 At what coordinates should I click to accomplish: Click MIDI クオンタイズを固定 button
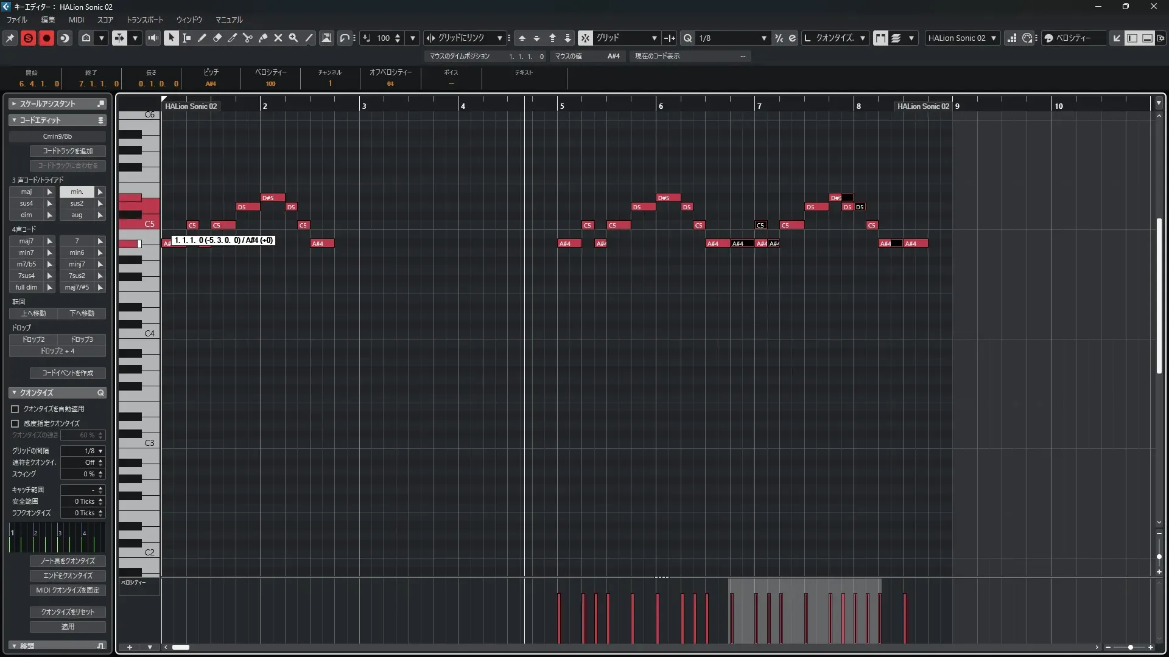tap(68, 590)
